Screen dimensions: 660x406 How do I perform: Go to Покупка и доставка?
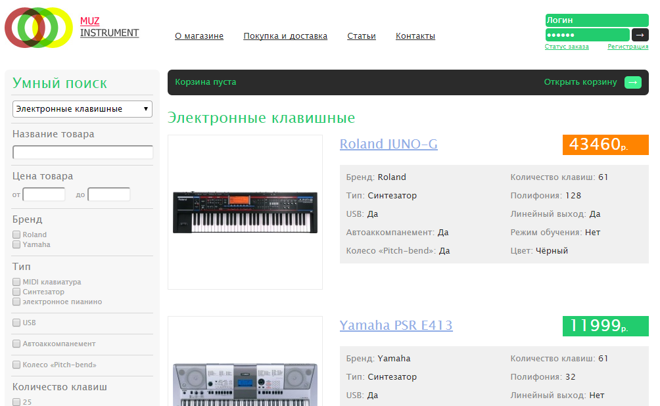pyautogui.click(x=285, y=36)
